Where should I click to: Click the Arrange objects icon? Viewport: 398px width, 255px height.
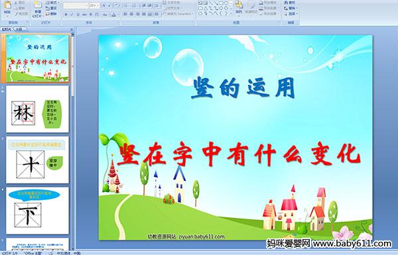pyautogui.click(x=239, y=7)
